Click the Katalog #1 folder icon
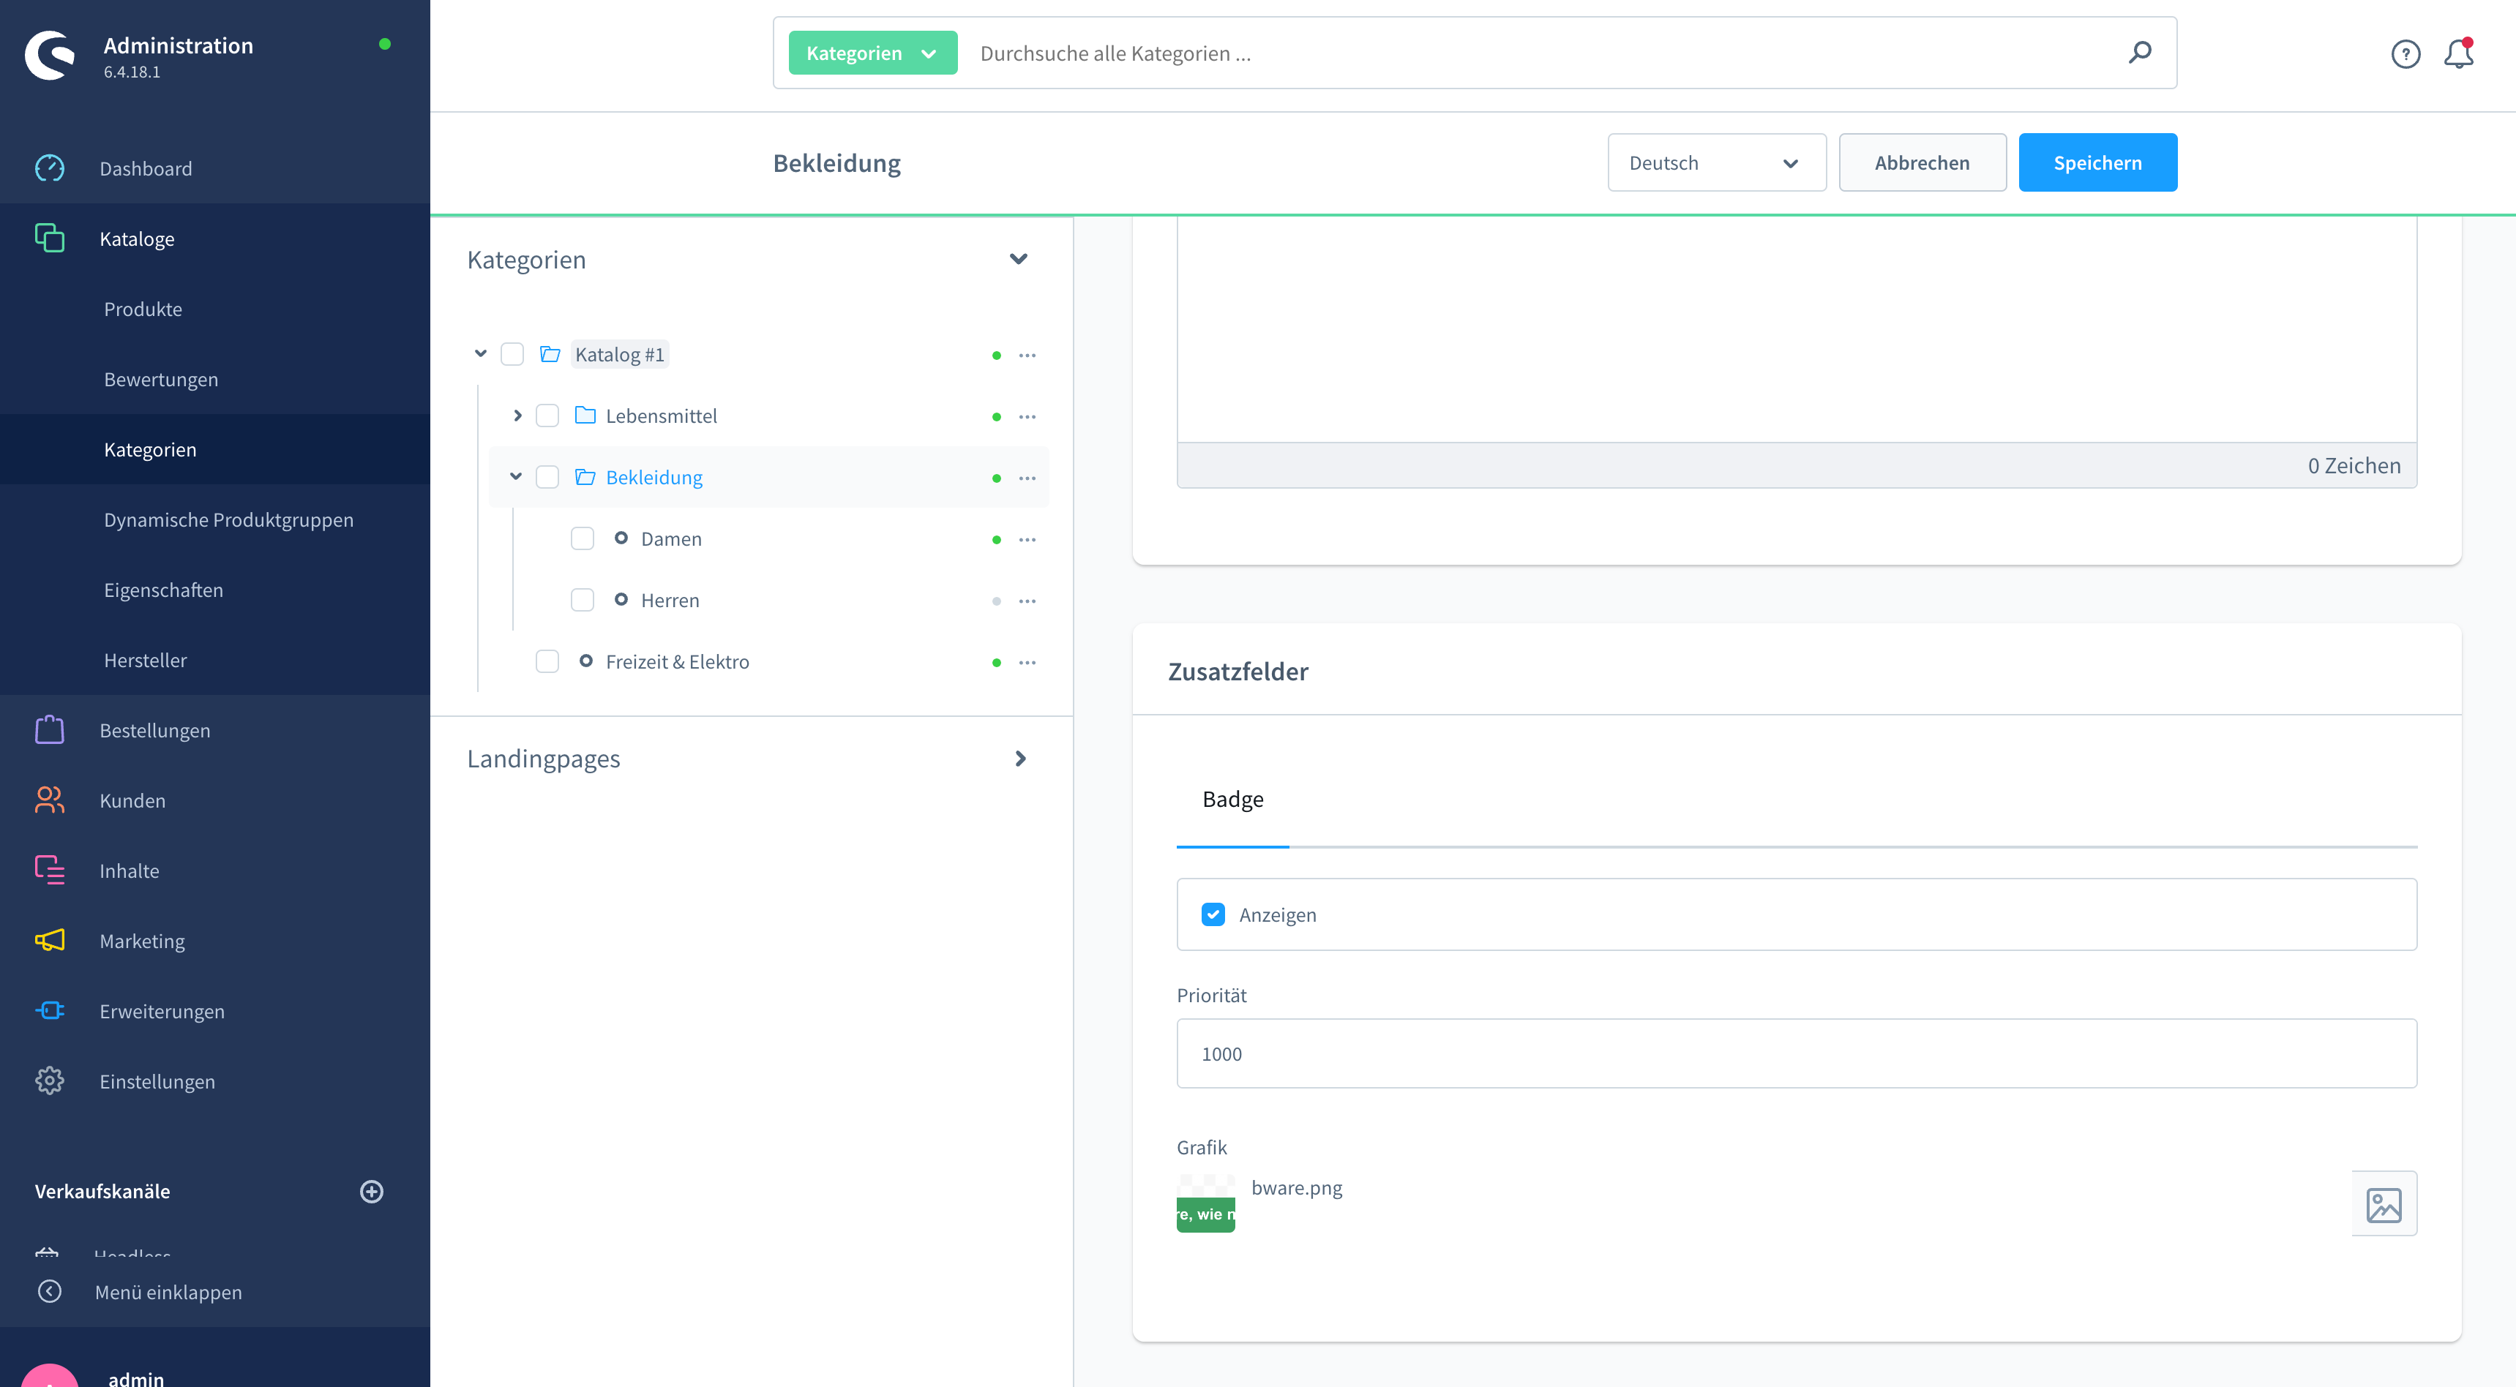Screen dimensions: 2516x1387 click(550, 354)
